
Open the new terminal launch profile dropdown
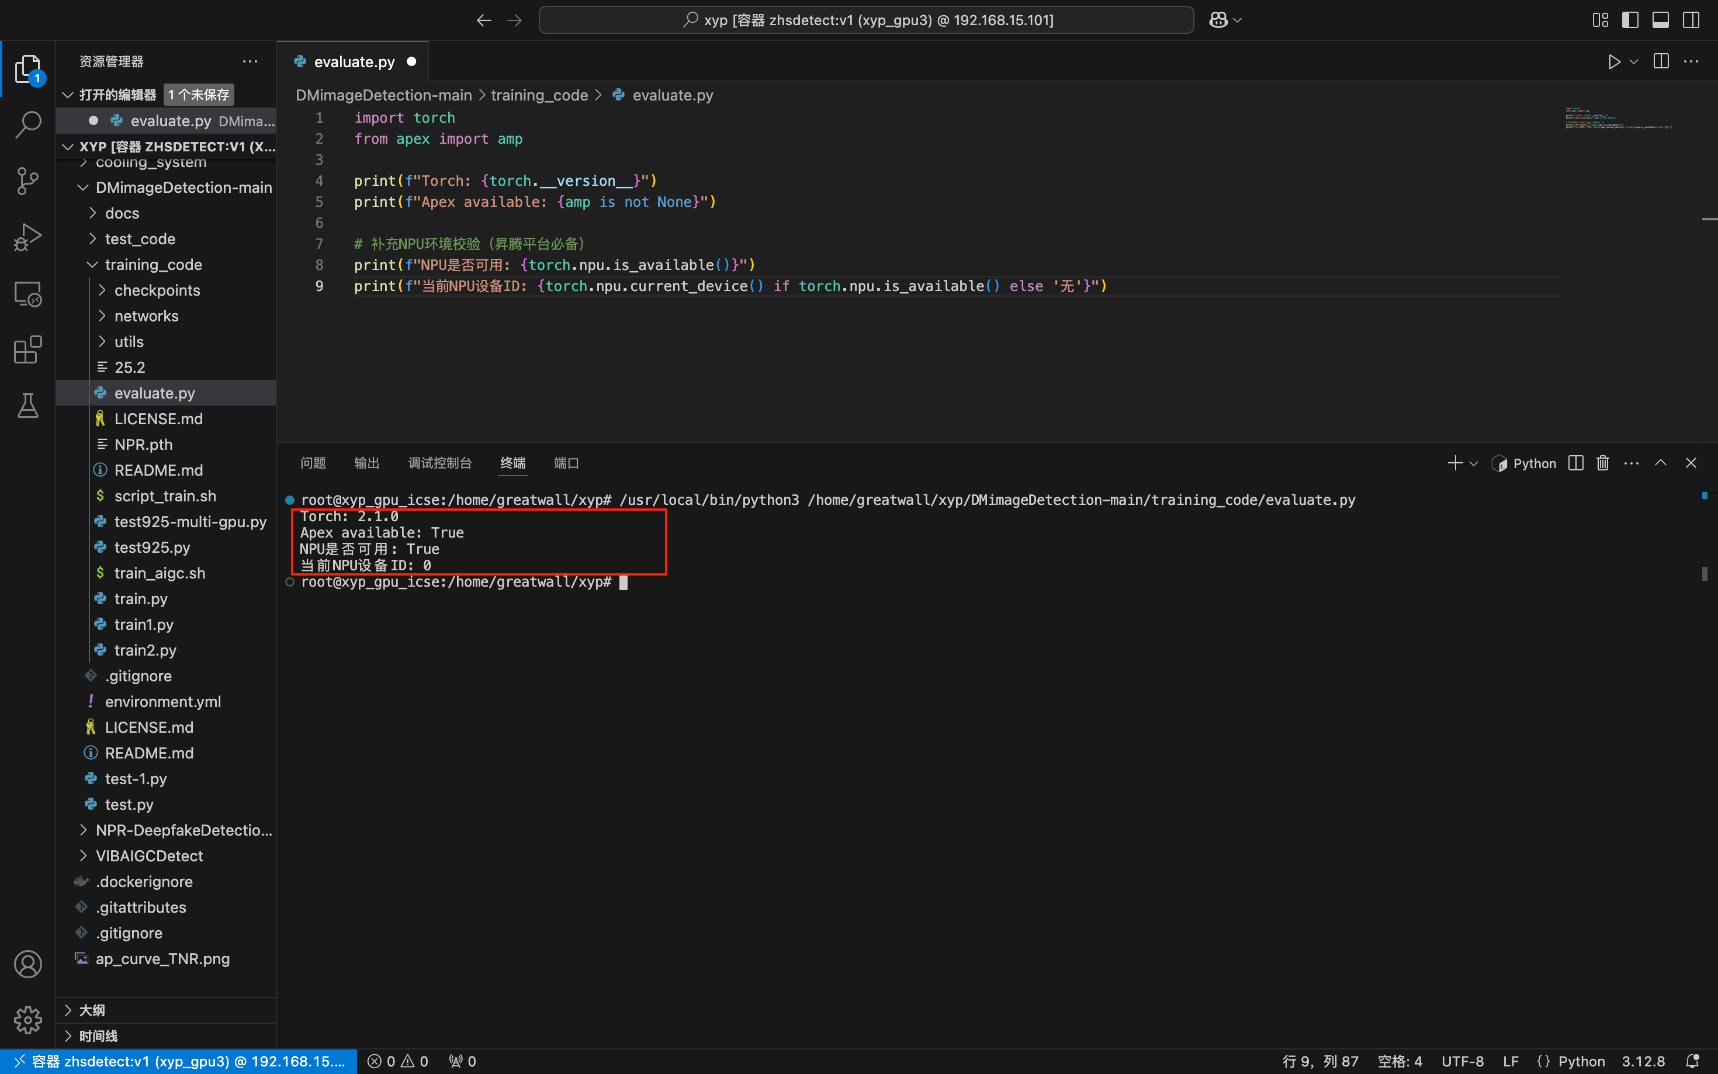[1474, 463]
